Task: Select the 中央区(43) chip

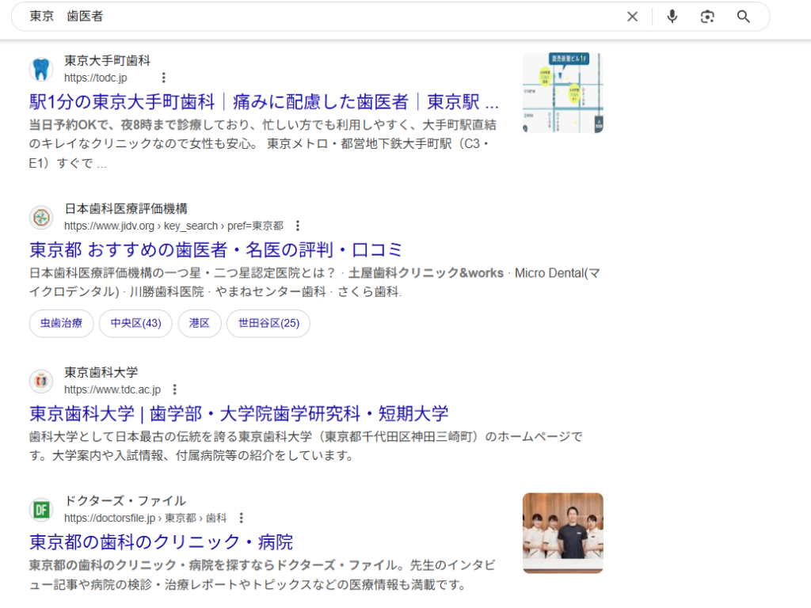Action: [135, 323]
